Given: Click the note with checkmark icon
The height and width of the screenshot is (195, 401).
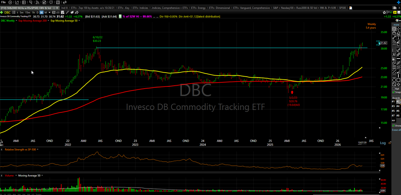Looking at the screenshot, I should click(62, 12).
